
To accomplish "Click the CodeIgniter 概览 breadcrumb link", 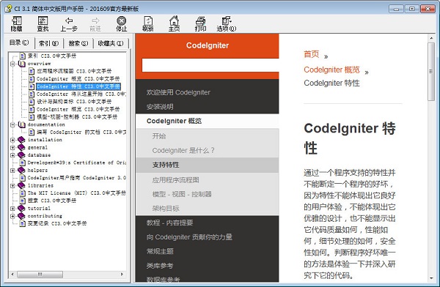I will pyautogui.click(x=331, y=70).
